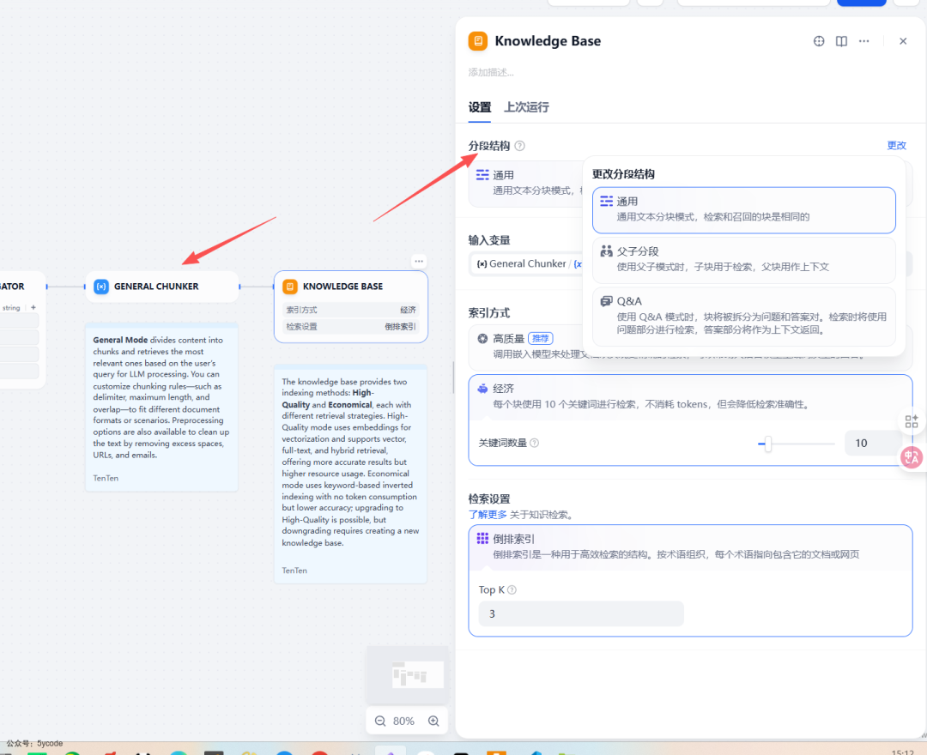Switch to the 设置 tab
The image size is (927, 755).
coord(479,107)
